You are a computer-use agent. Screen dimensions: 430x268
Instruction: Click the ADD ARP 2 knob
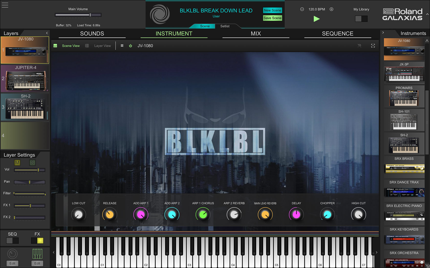click(172, 215)
